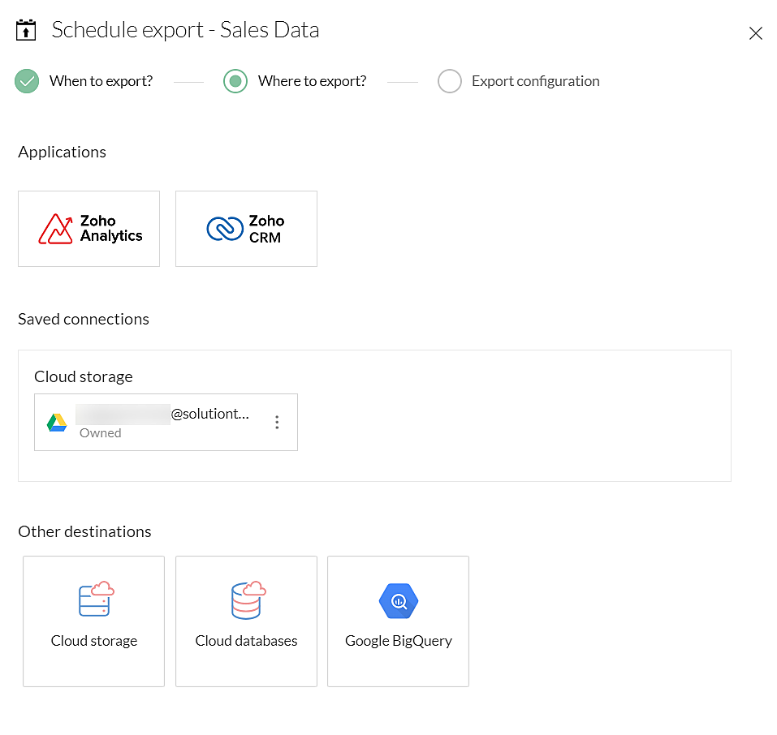Image resolution: width=777 pixels, height=735 pixels.
Task: Select the Cloud storage destination card
Action: point(93,621)
